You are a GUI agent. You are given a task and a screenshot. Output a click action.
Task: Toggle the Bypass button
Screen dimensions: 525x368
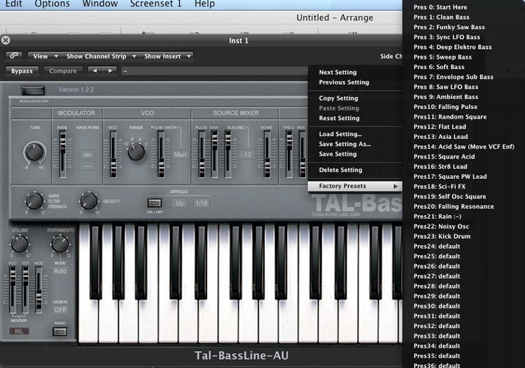pyautogui.click(x=22, y=71)
